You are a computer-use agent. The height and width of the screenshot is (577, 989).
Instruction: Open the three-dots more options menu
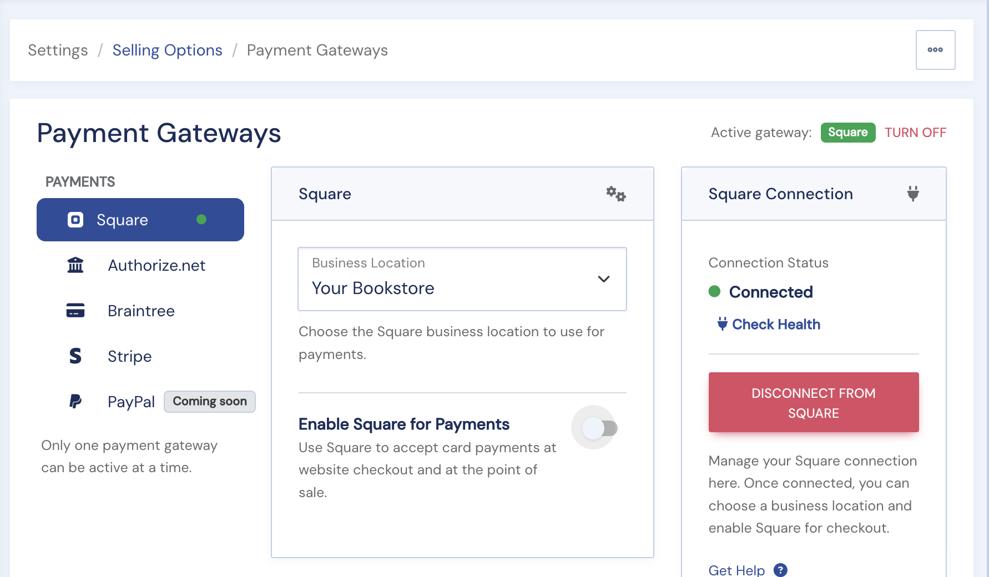(935, 50)
